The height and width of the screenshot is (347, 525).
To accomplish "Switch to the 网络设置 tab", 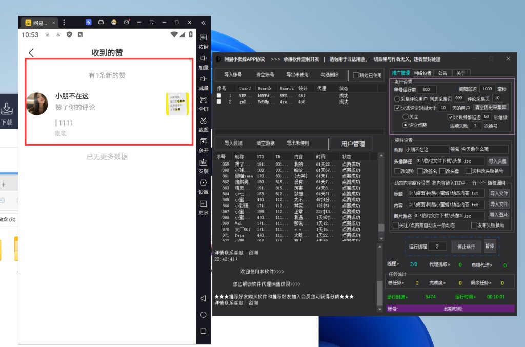I will (x=422, y=73).
